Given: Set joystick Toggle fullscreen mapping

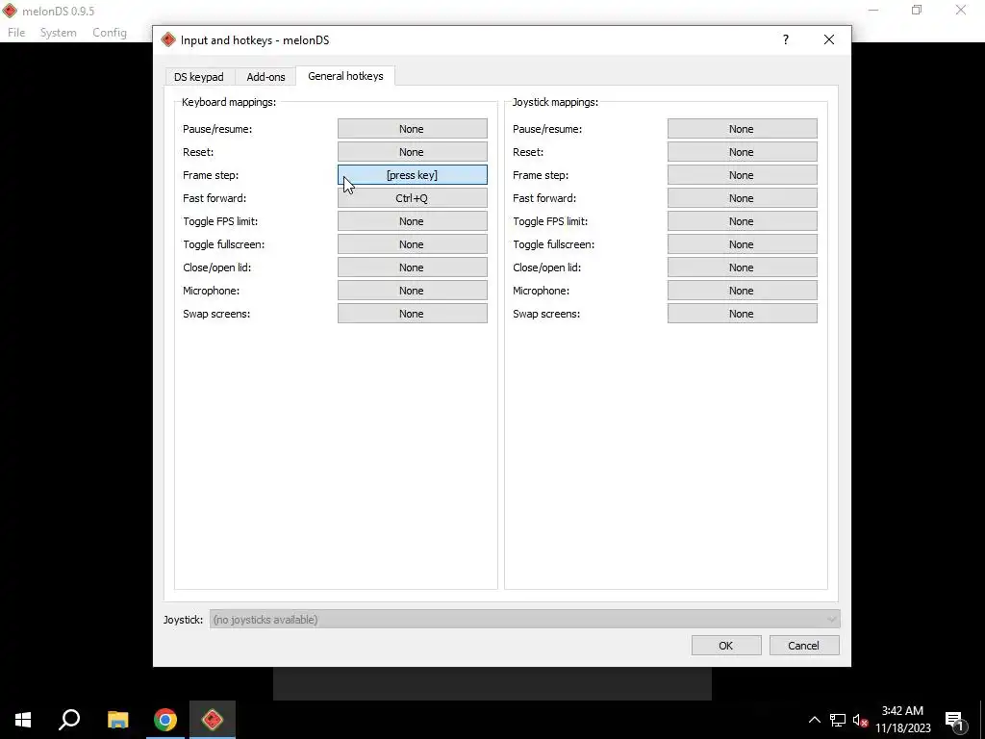Looking at the screenshot, I should (x=742, y=244).
